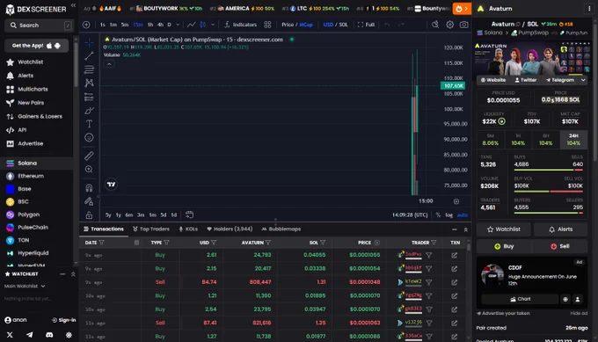Image resolution: width=598 pixels, height=342 pixels.
Task: Click Sign-in link
Action: [x=63, y=320]
